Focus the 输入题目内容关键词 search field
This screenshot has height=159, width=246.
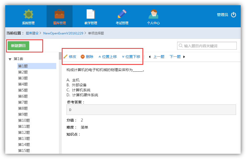pyautogui.click(x=207, y=46)
